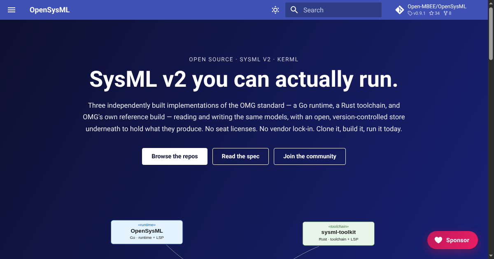Go to OpenSysML site title
The image size is (494, 259).
(49, 10)
